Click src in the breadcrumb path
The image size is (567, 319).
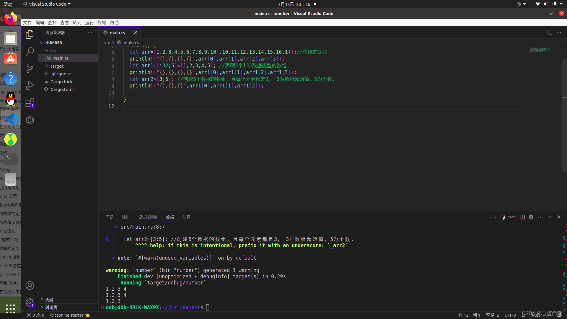[107, 43]
